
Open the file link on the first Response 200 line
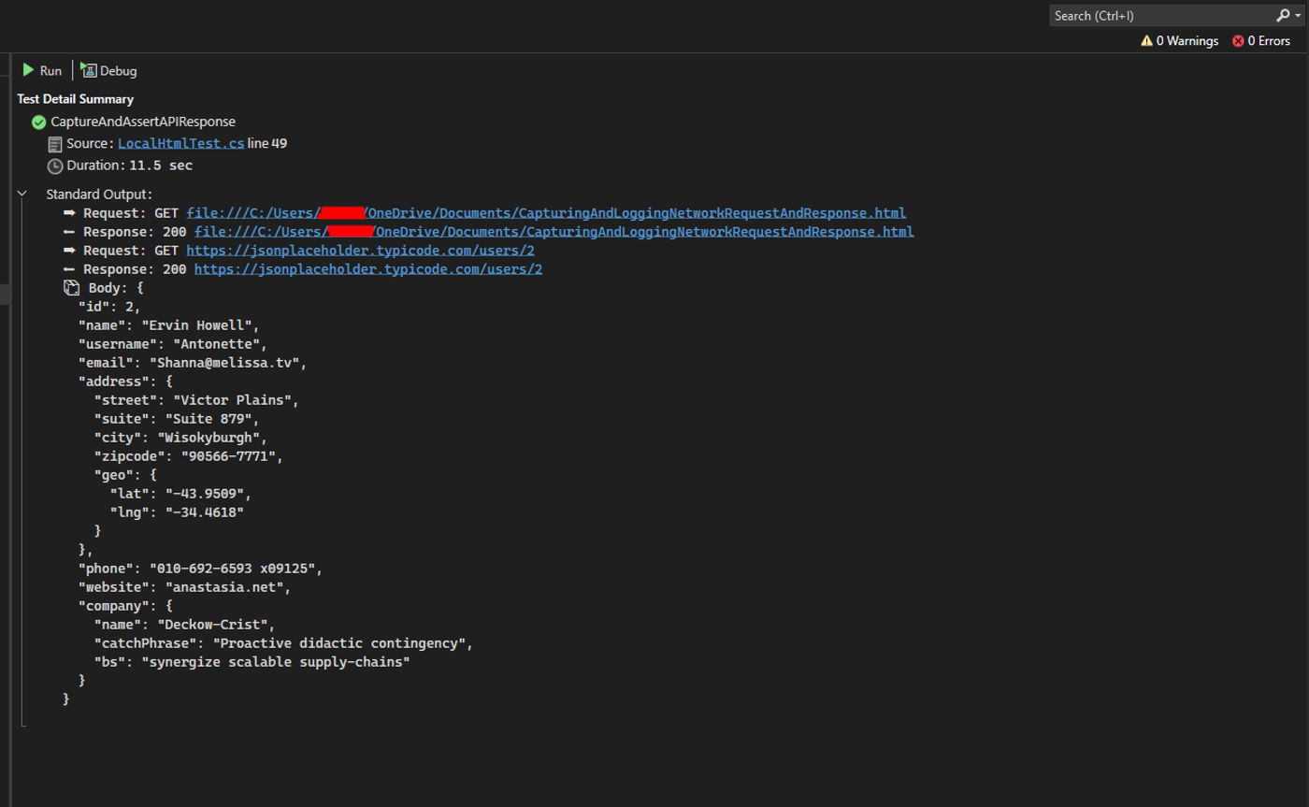coord(554,232)
